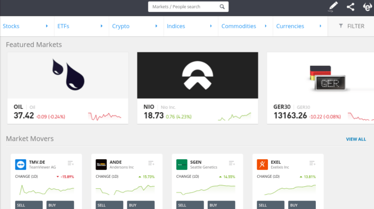Open the GER30 featured market image
374x209 pixels.
click(x=320, y=76)
